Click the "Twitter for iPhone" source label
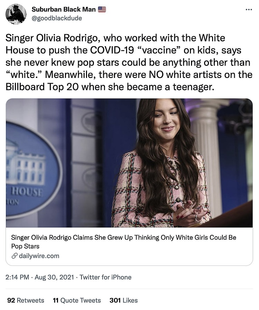Screen dimensions: 259x310 pyautogui.click(x=105, y=277)
